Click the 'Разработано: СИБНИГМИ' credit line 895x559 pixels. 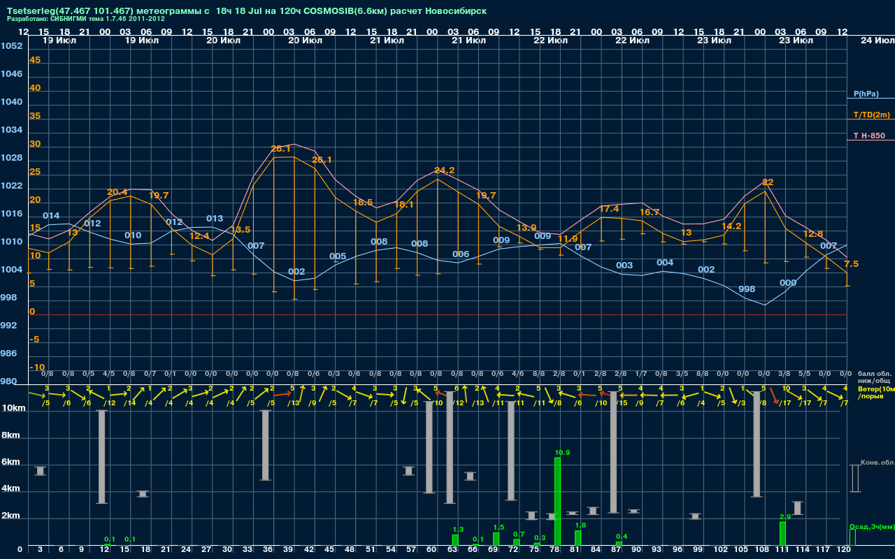click(85, 19)
